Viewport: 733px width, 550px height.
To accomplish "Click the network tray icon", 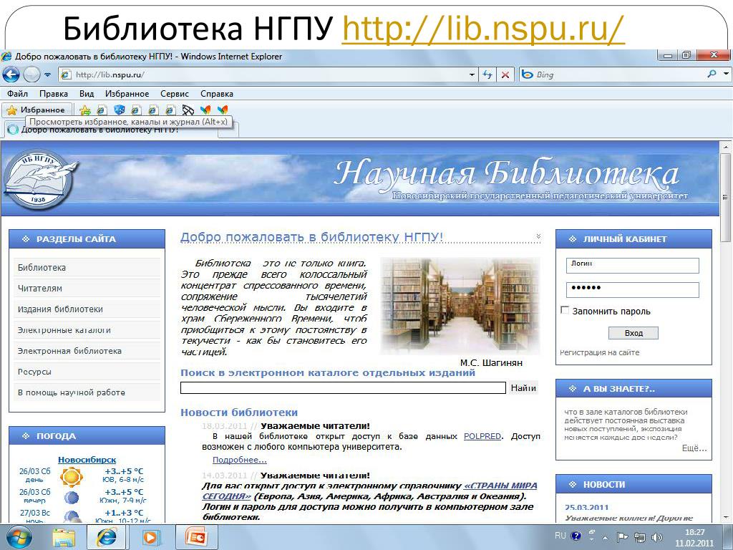I will coord(639,537).
